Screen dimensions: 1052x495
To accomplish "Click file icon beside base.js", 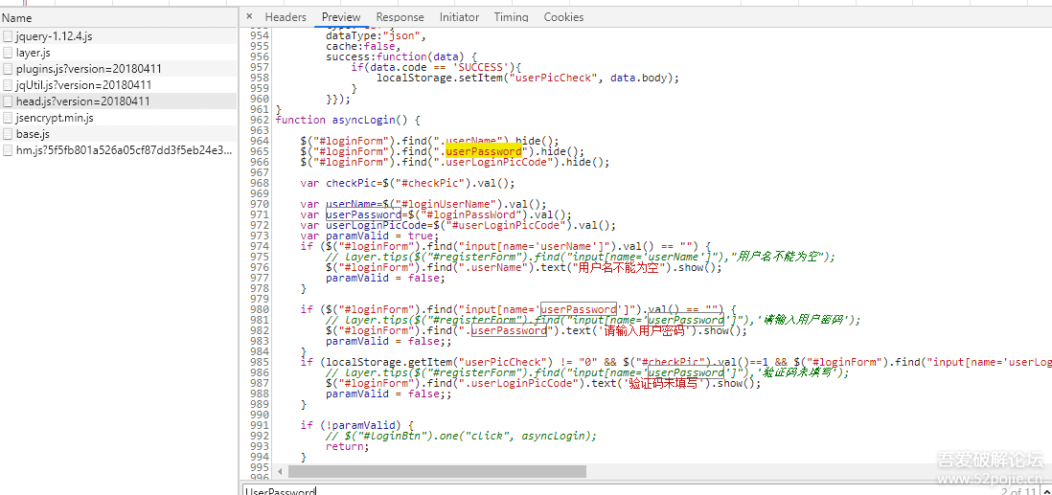I will (8, 134).
